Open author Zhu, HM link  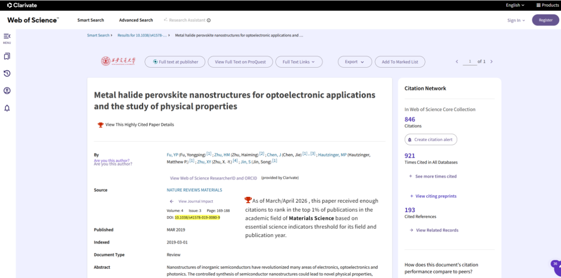click(x=222, y=155)
